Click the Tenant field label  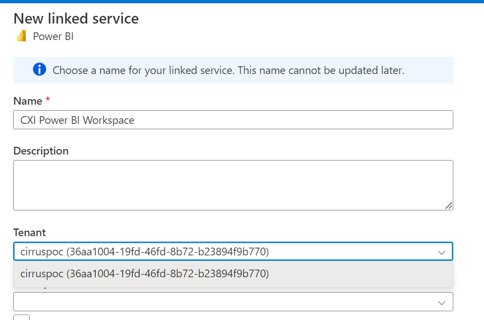[x=30, y=232]
